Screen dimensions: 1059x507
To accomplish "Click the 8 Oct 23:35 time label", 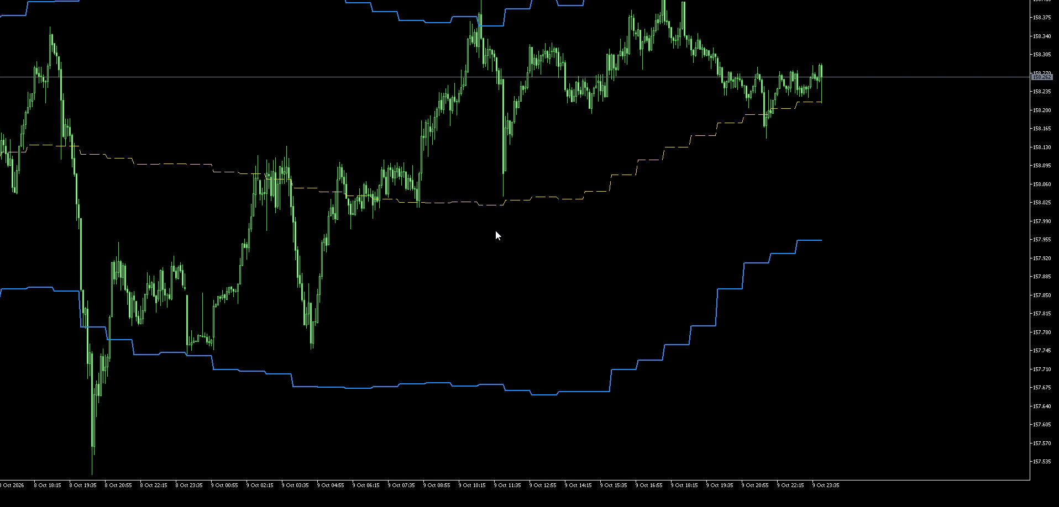I will (x=189, y=485).
